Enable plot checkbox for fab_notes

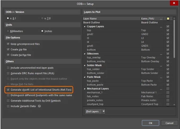click(168, 96)
